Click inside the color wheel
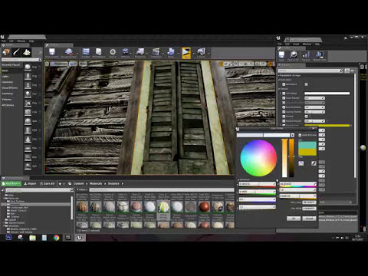The width and height of the screenshot is (368, 276). pos(258,158)
